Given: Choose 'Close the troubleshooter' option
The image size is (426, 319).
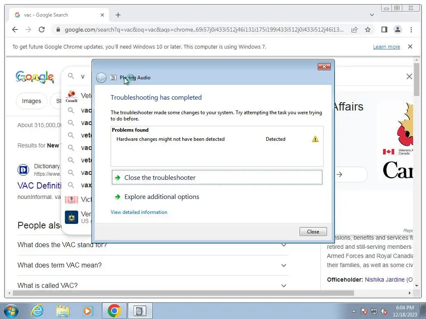Looking at the screenshot, I should (x=217, y=177).
